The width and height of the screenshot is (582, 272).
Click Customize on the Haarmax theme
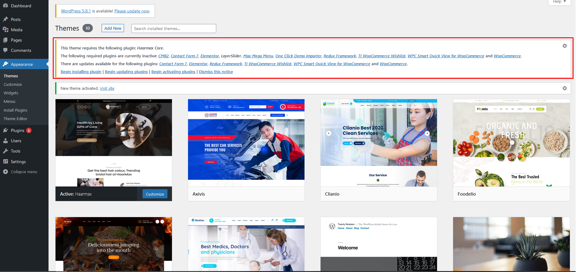pyautogui.click(x=155, y=194)
